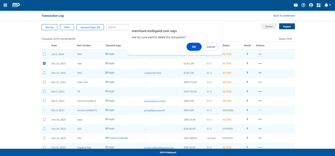Cancel the delete confirmation dialog

click(x=211, y=47)
